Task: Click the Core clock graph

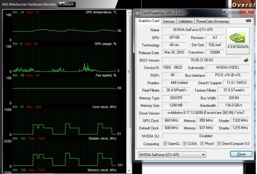Action: coord(64,122)
